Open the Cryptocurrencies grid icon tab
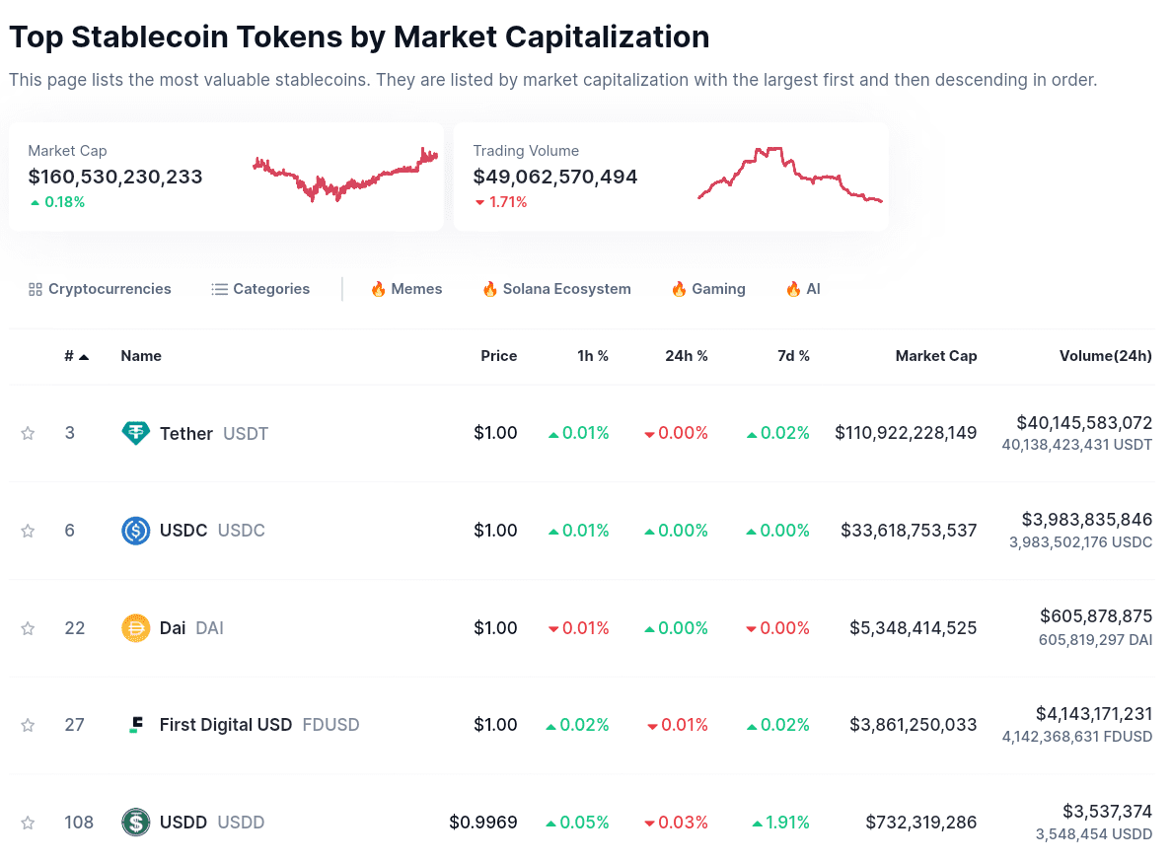The width and height of the screenshot is (1172, 861). [100, 289]
